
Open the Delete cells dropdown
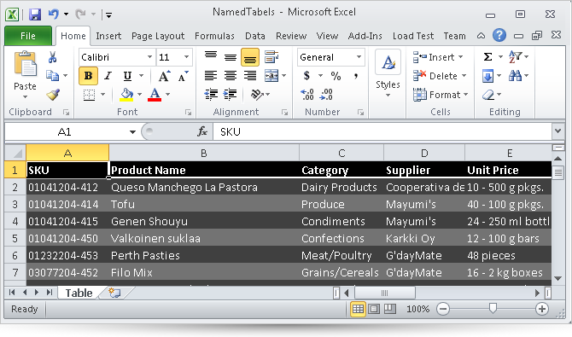tap(464, 76)
